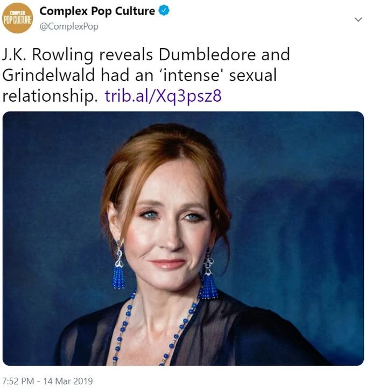Click the word reveals in tweet text
366x388 pixels.
[126, 54]
